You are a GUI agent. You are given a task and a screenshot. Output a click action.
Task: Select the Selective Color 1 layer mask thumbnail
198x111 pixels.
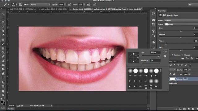pyautogui.click(x=172, y=79)
